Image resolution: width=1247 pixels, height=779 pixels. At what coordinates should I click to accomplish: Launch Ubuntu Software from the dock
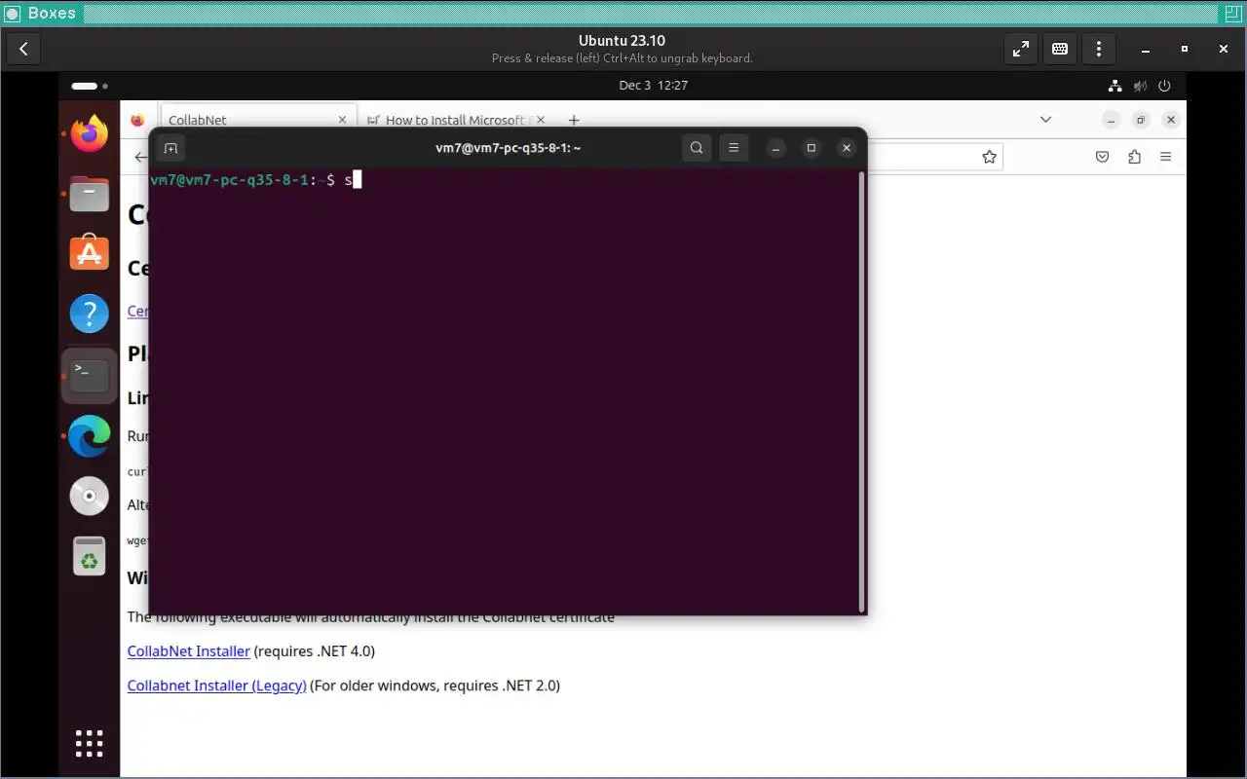click(x=89, y=253)
